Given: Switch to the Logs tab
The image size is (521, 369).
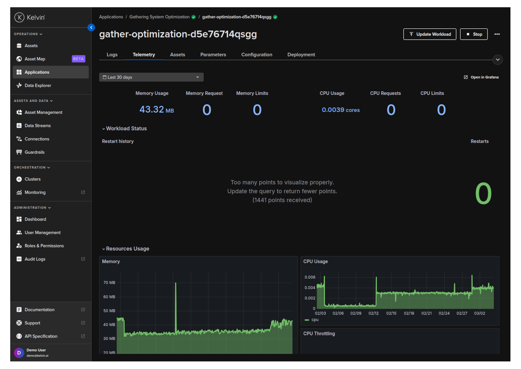Looking at the screenshot, I should pos(112,55).
